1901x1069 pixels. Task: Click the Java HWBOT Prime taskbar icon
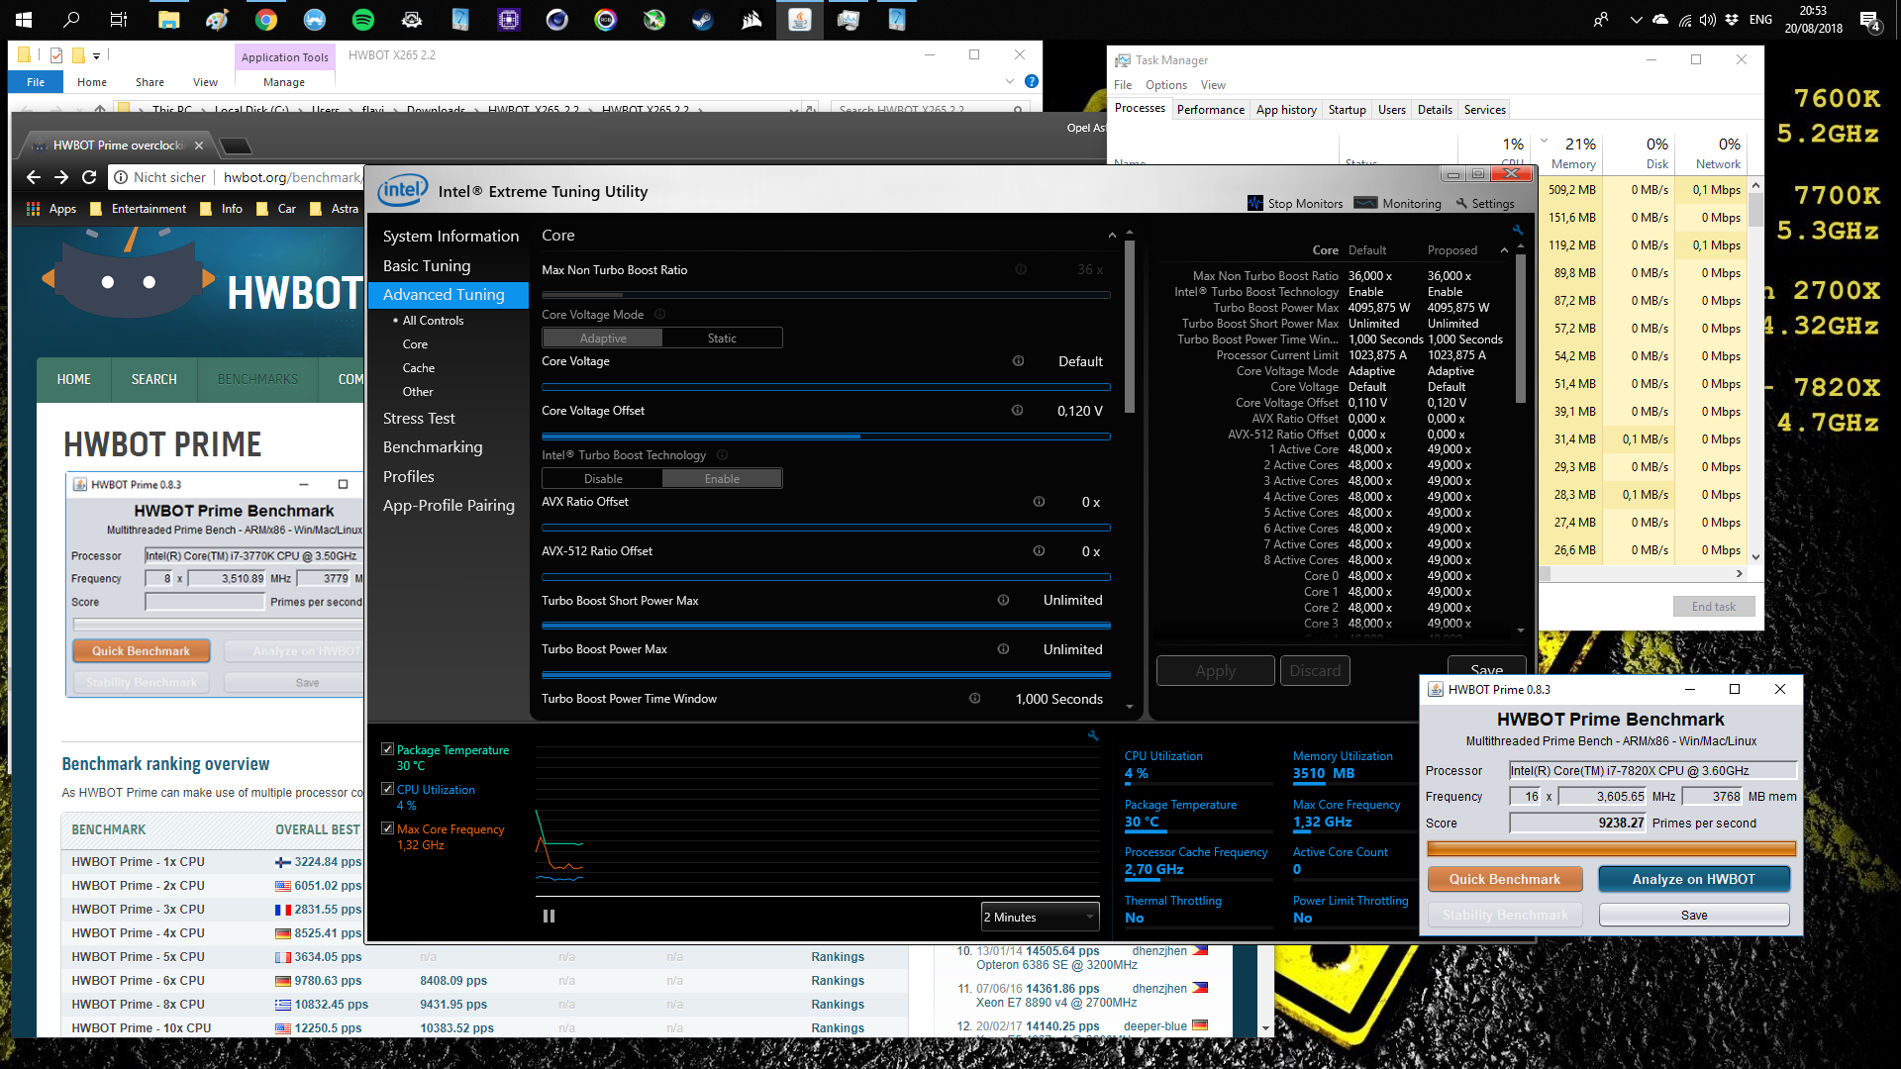point(800,19)
